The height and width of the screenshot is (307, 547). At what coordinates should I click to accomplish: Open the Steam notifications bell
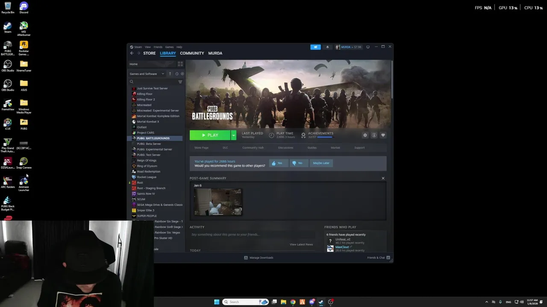click(327, 47)
